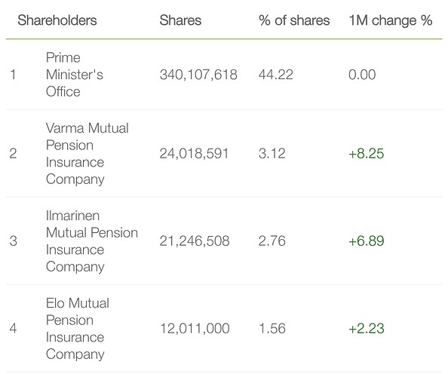Click the Shareholders column header
The width and height of the screenshot is (448, 377).
click(57, 20)
